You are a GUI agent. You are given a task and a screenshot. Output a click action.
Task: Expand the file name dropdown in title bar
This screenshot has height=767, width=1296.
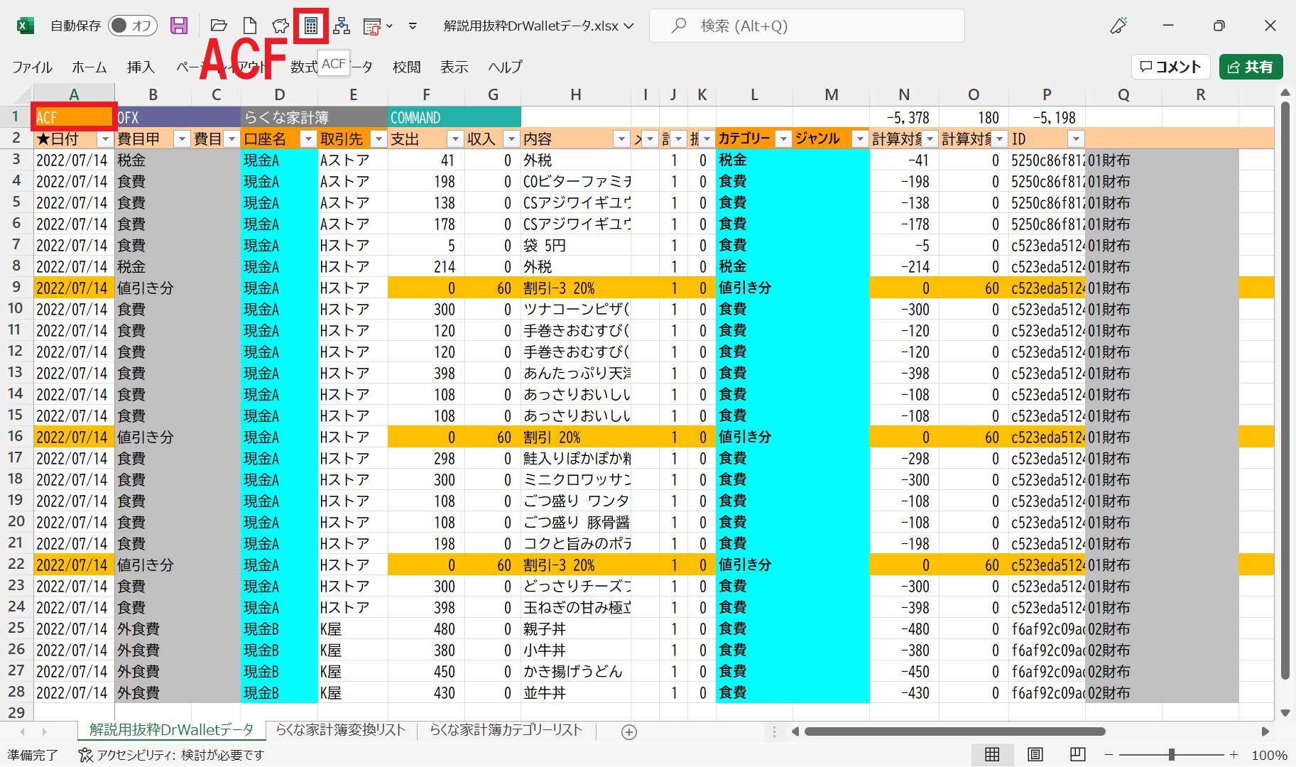(x=628, y=26)
